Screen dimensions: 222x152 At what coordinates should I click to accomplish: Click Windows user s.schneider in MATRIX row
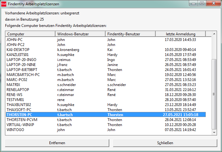tap(67, 85)
